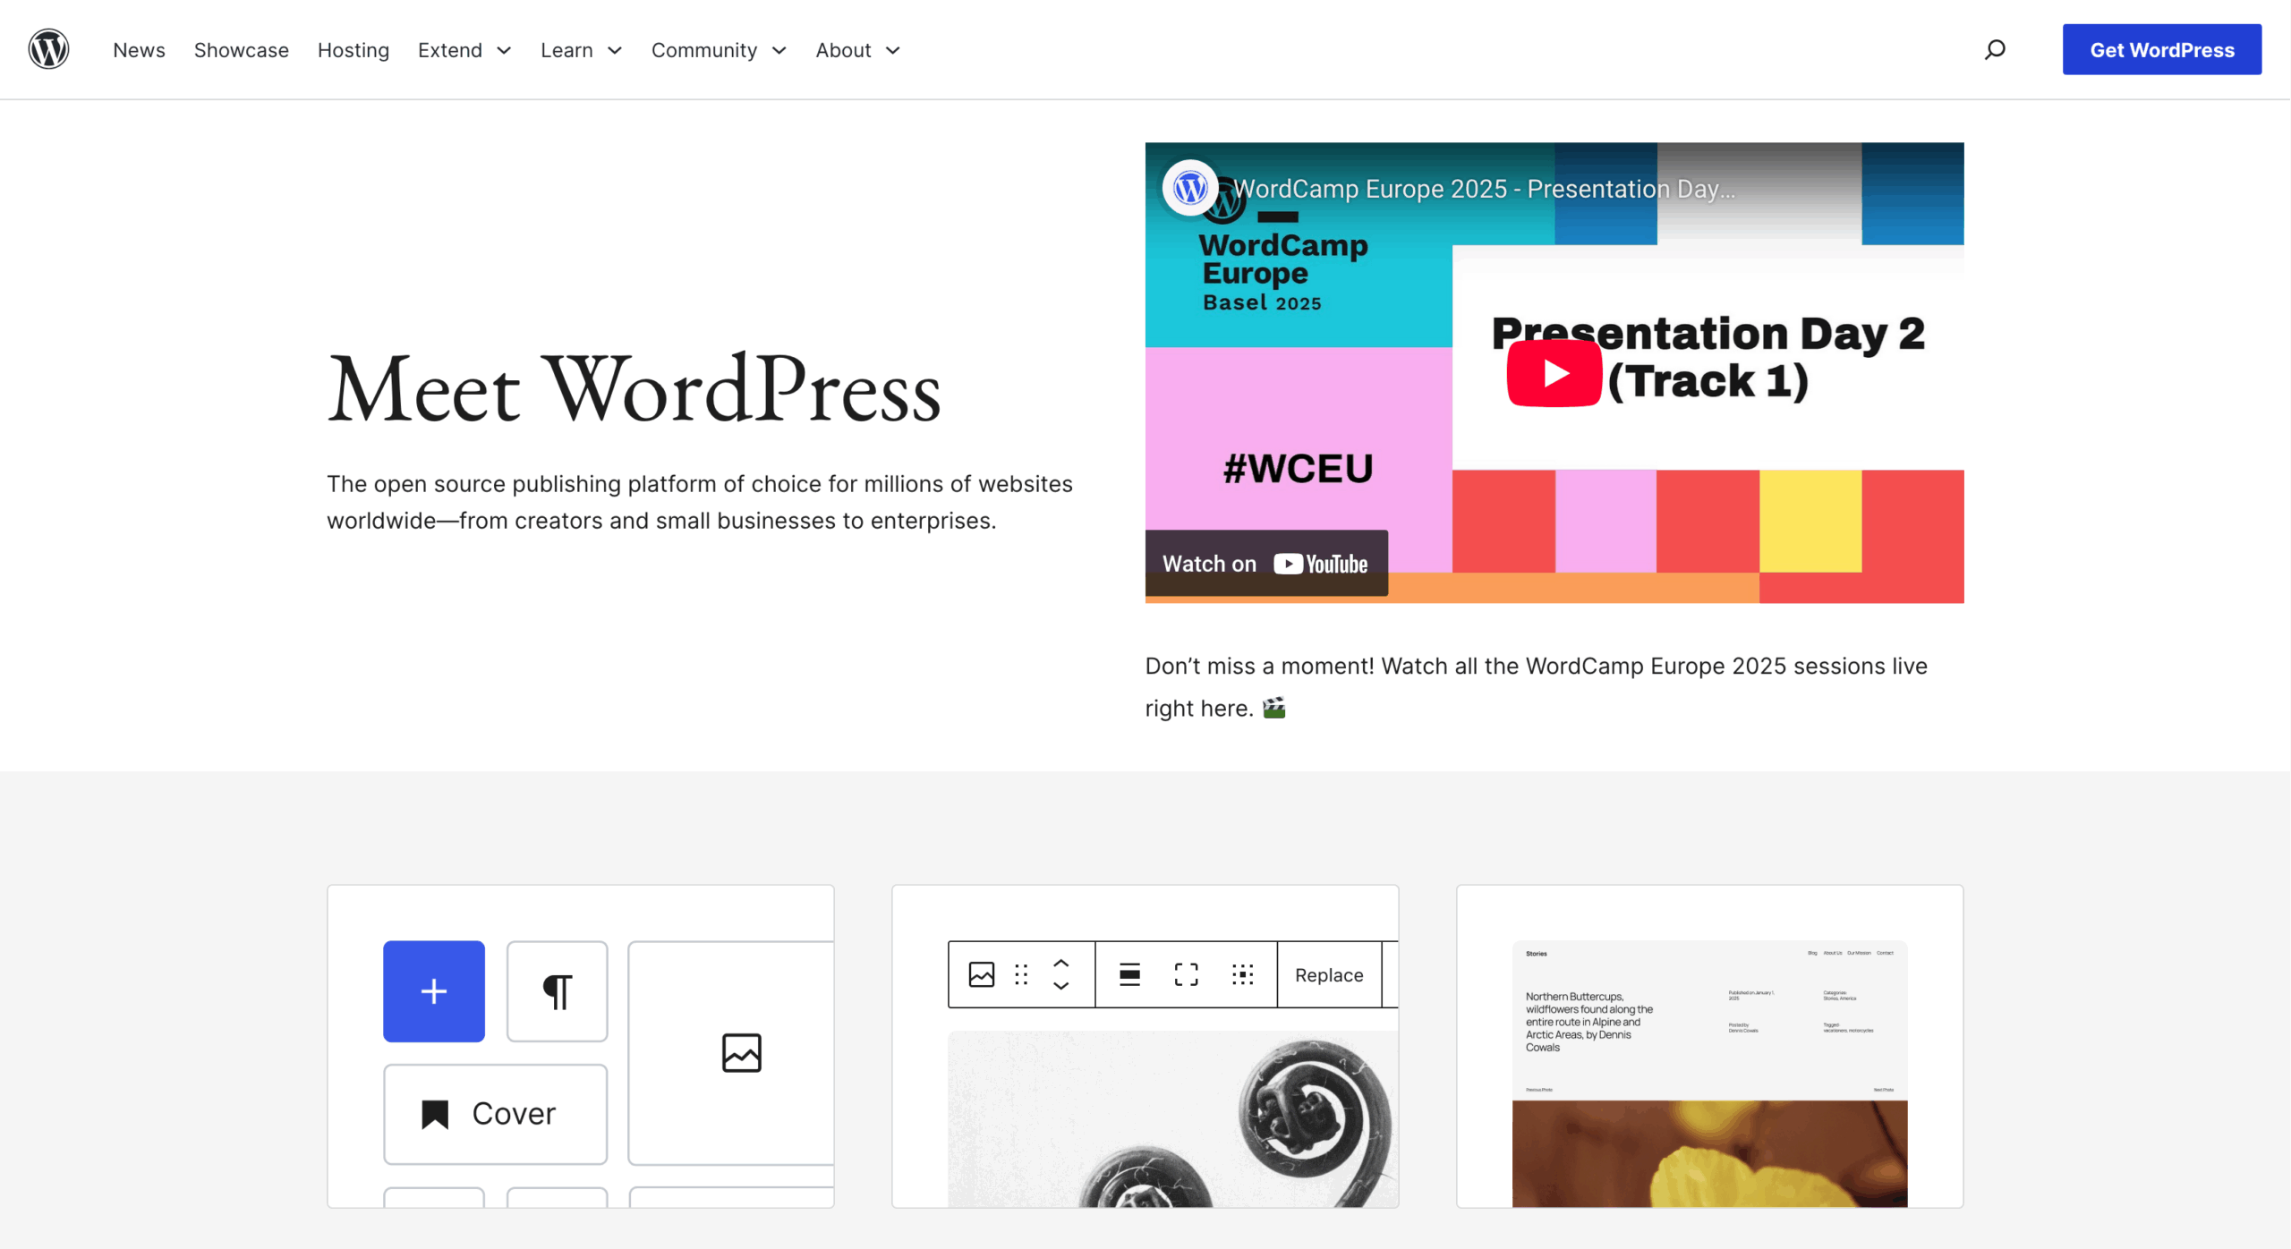Image resolution: width=2291 pixels, height=1249 pixels.
Task: Click the bookmark icon in Cover block
Action: click(x=435, y=1114)
